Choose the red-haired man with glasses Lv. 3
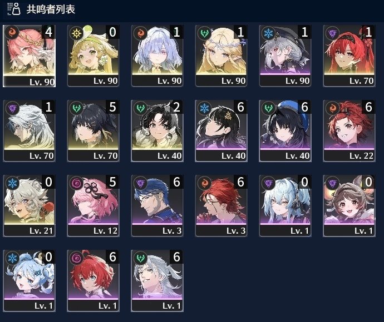The height and width of the screenshot is (322, 384). point(221,206)
